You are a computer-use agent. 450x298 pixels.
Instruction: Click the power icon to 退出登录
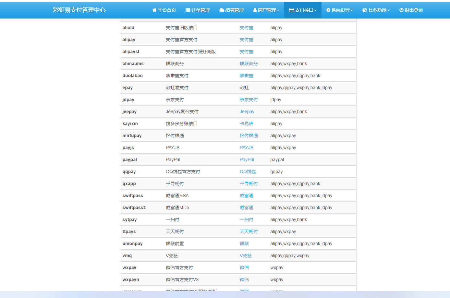401,10
